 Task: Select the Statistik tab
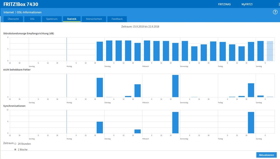coord(72,19)
